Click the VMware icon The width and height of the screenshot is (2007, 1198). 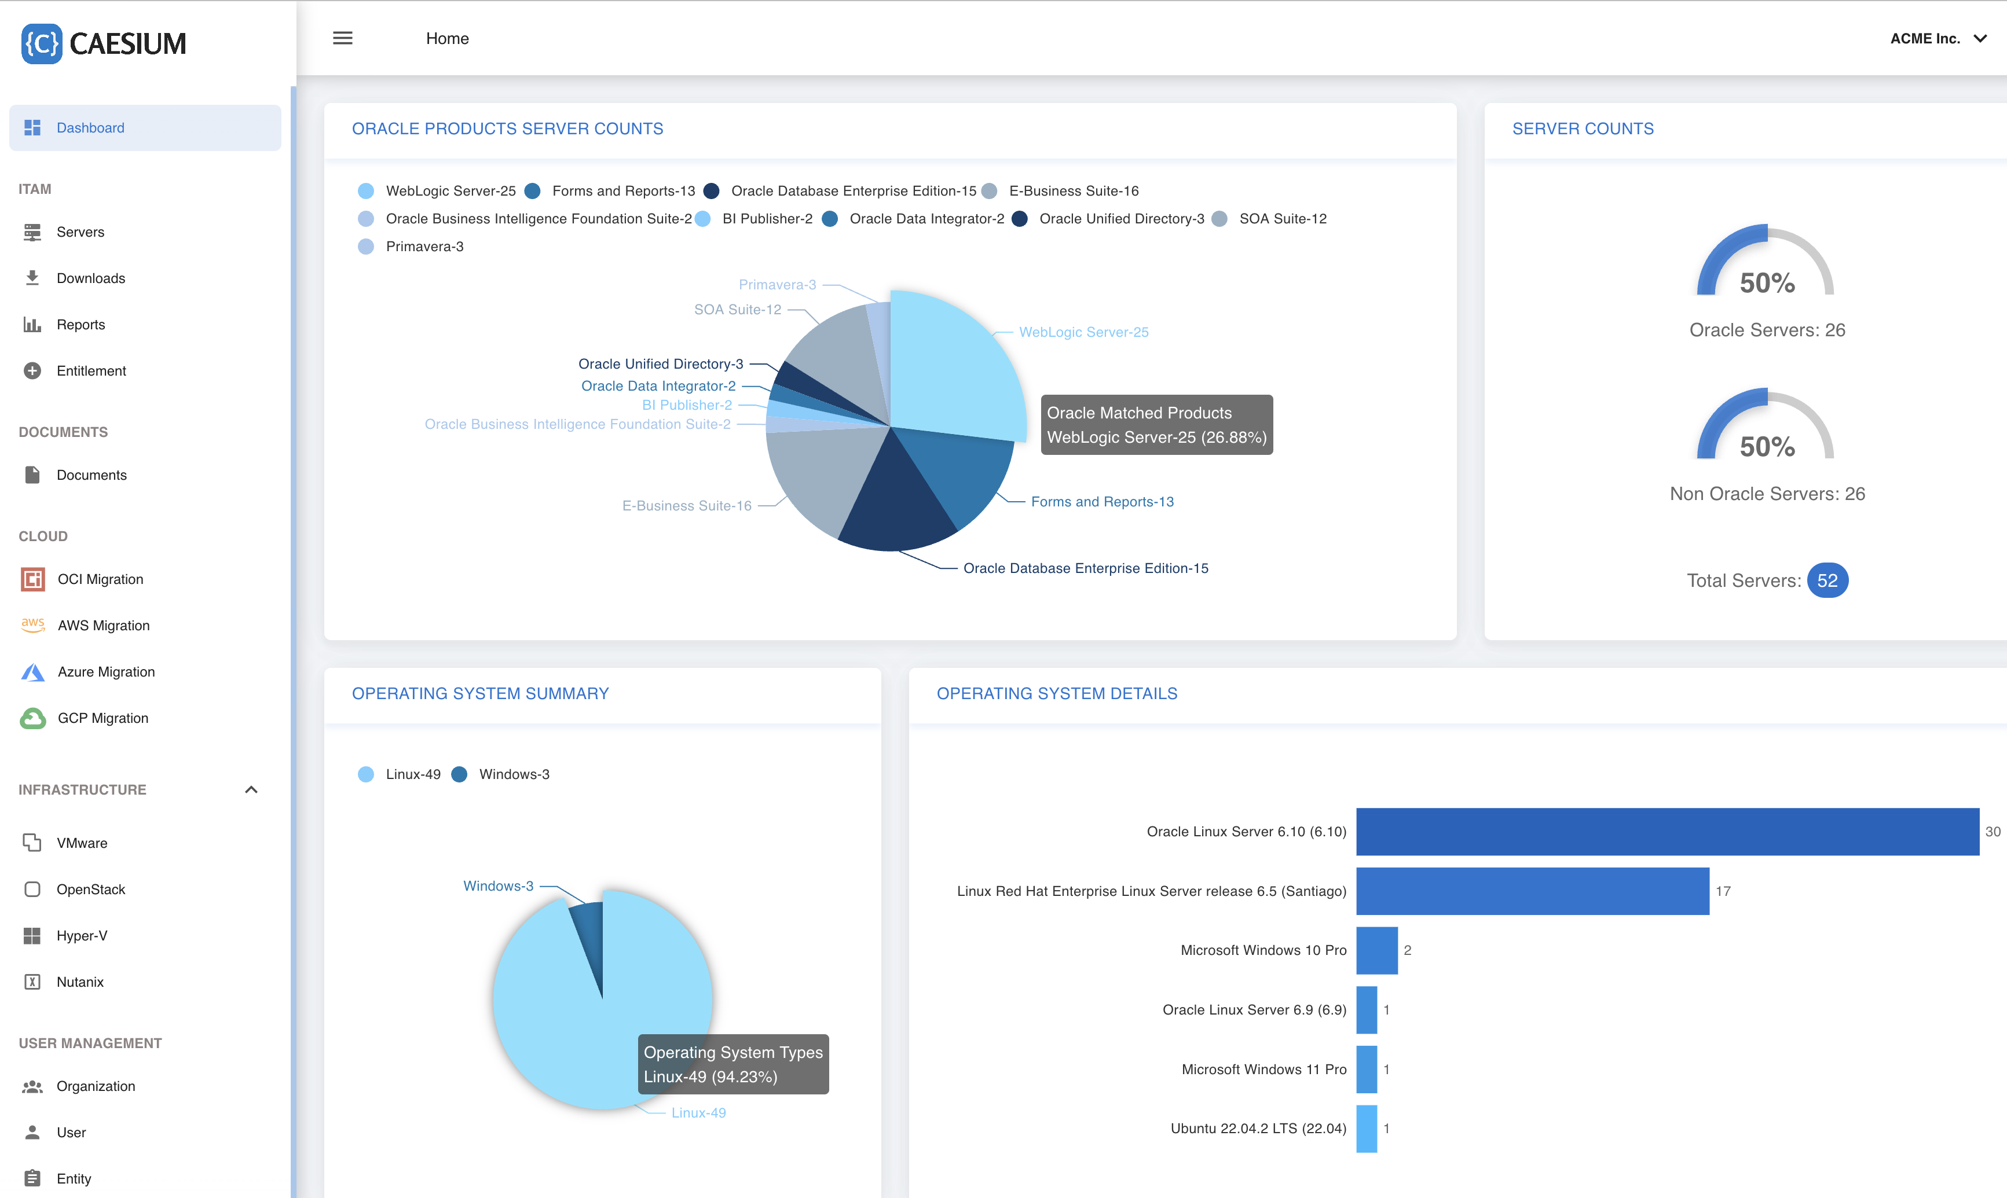pos(32,843)
